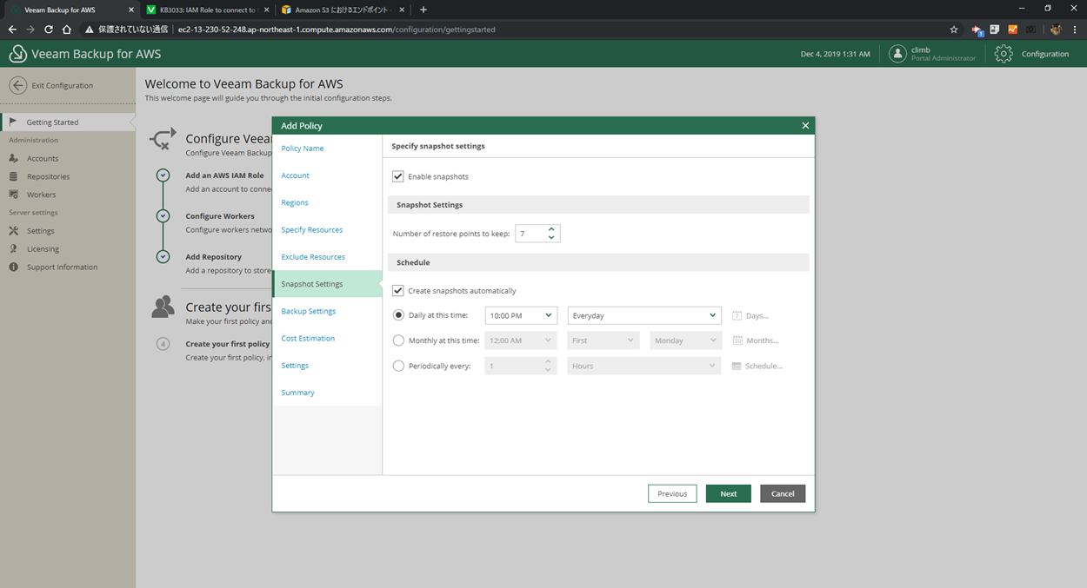Open the 10:00 PM daily time dropdown
Viewport: 1087px width, 588px height.
(x=521, y=315)
